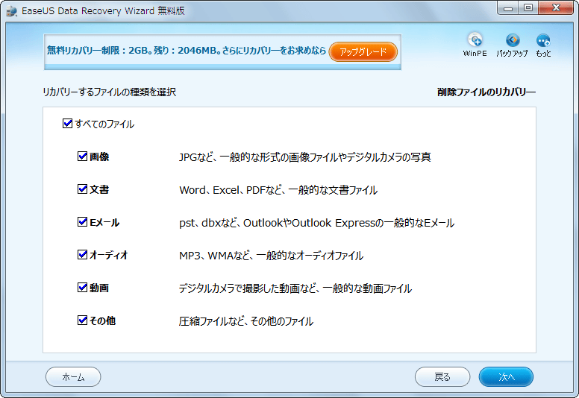
Task: Click the デジタルカメラで撮影した動画 description
Action: tap(295, 288)
